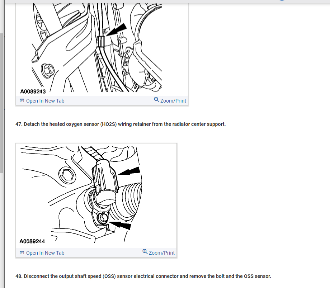The height and width of the screenshot is (288, 330).
Task: Click the A0089243 diagram label
Action: 33,91
